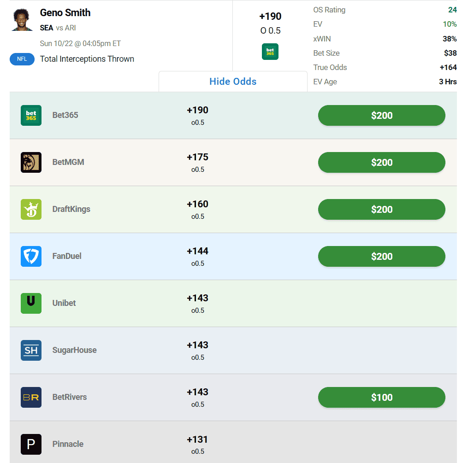
Task: Select the +175 odds for BetMGM
Action: point(197,157)
